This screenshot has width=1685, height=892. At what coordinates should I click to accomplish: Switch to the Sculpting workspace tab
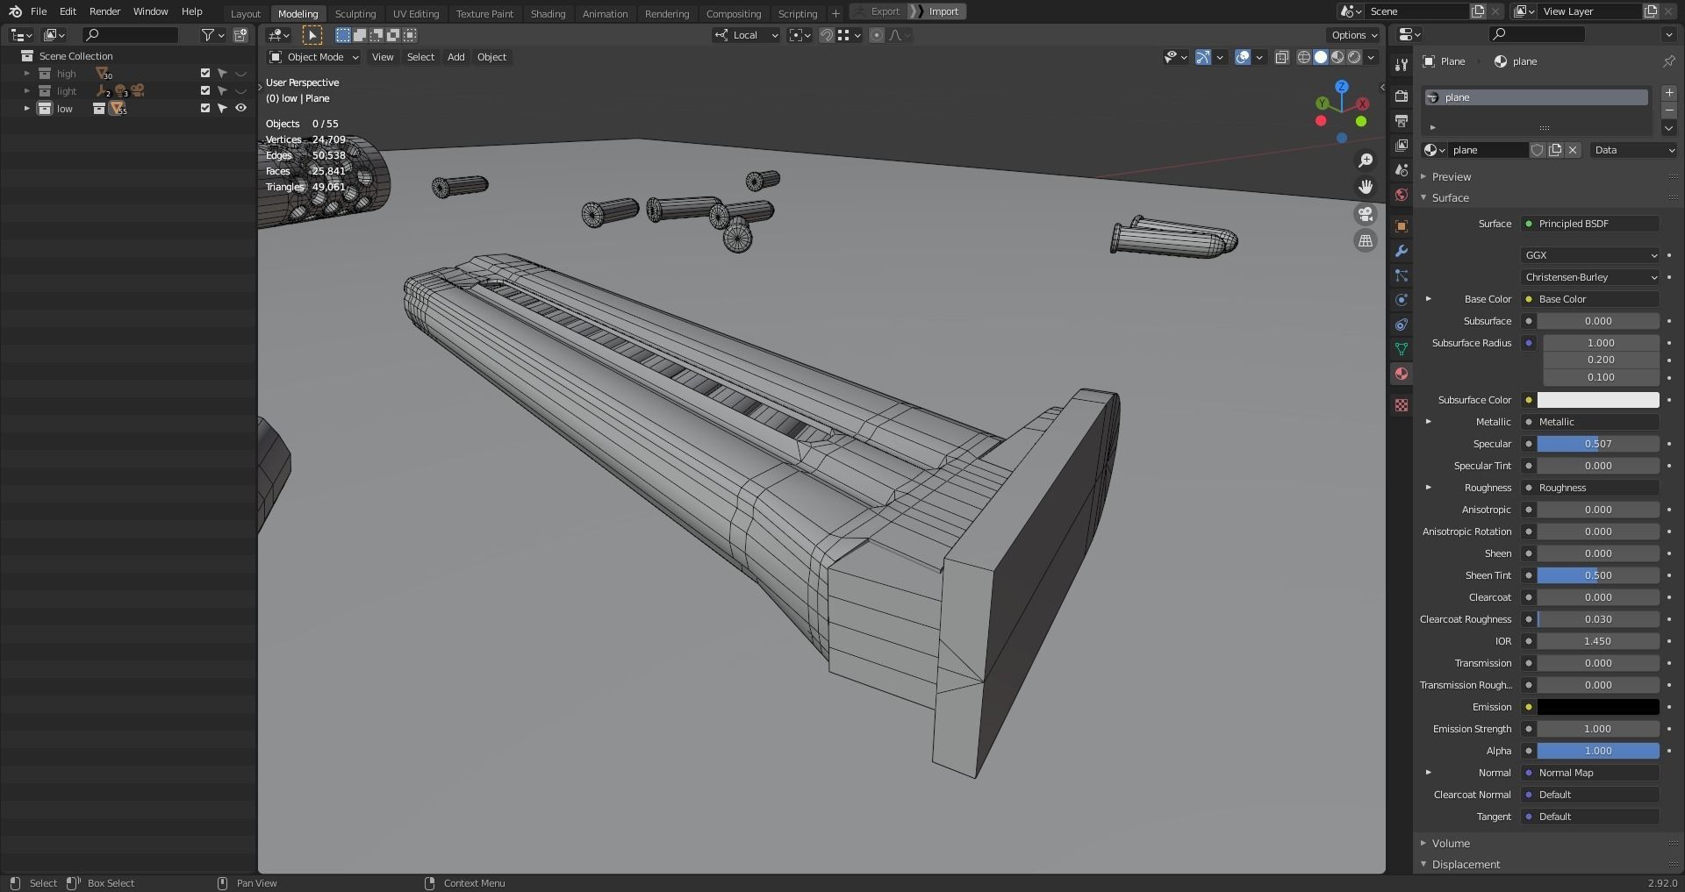(355, 13)
